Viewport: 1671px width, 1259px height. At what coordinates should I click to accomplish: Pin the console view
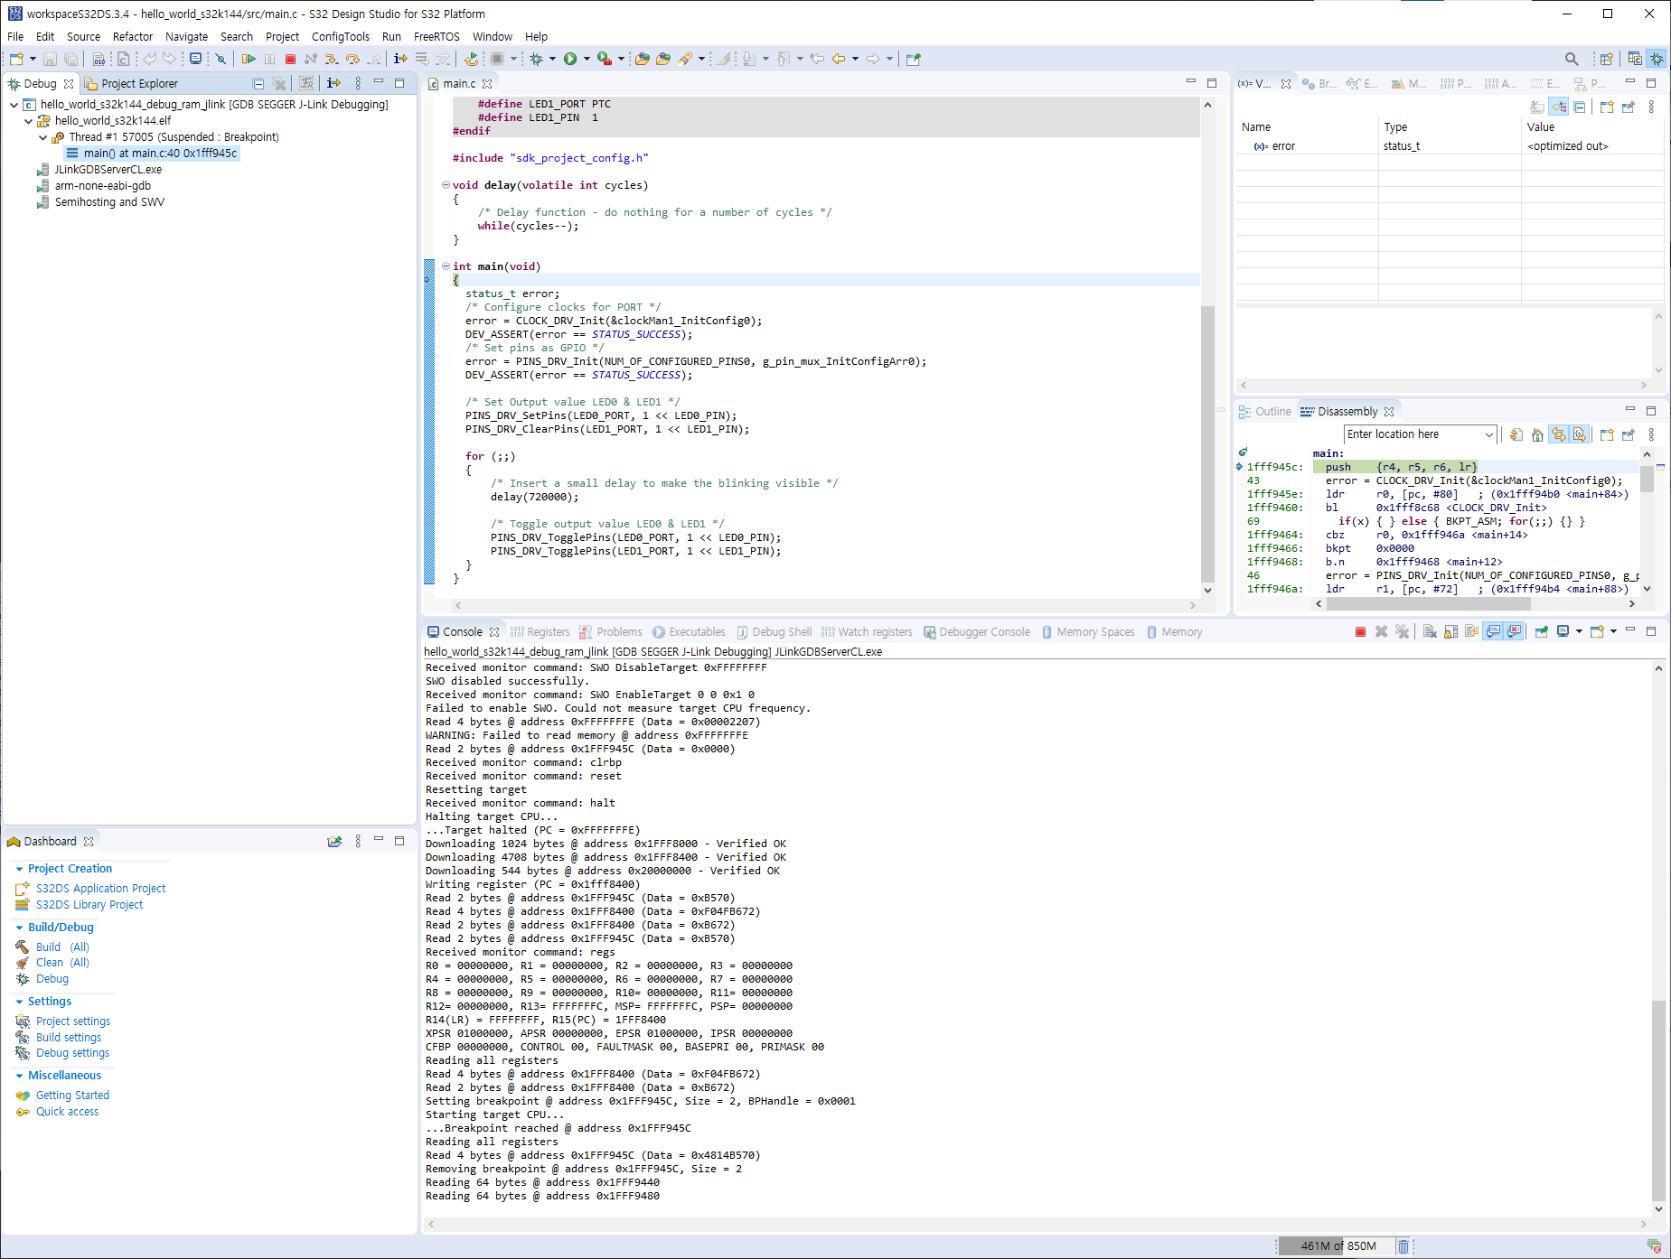[1542, 631]
